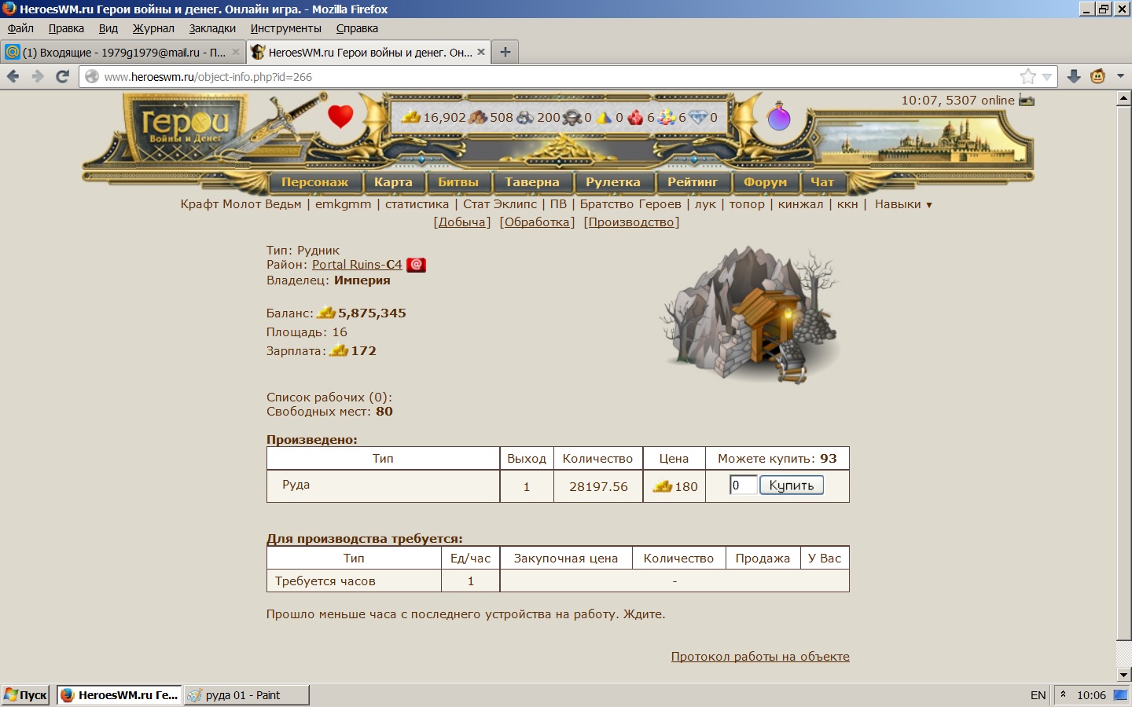The height and width of the screenshot is (707, 1132).
Task: Click the ore purchase quantity input field
Action: (743, 485)
